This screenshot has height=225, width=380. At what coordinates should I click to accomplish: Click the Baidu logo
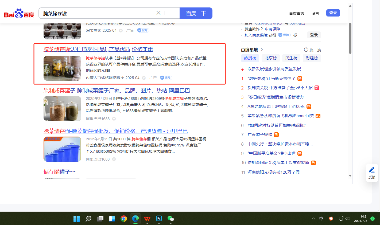(19, 13)
